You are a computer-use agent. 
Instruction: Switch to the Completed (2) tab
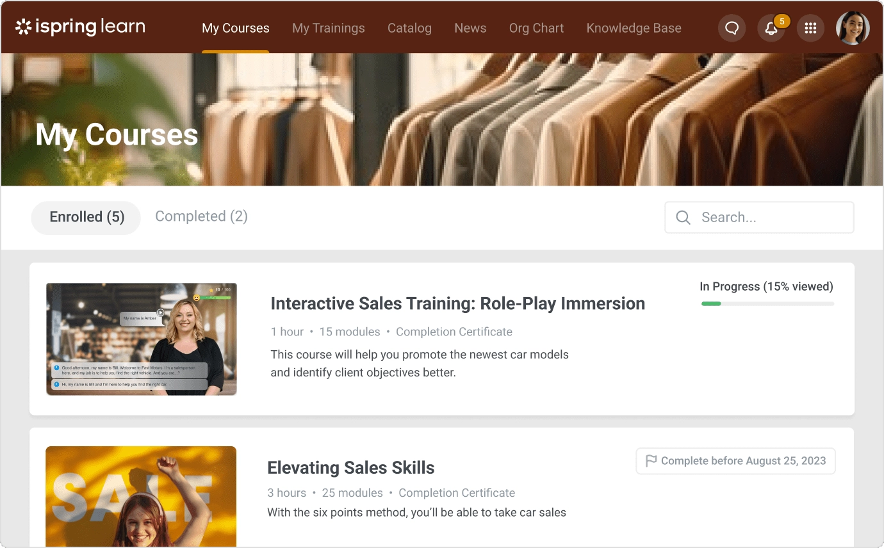[201, 216]
